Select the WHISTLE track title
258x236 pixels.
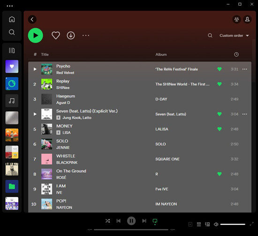pyautogui.click(x=66, y=156)
